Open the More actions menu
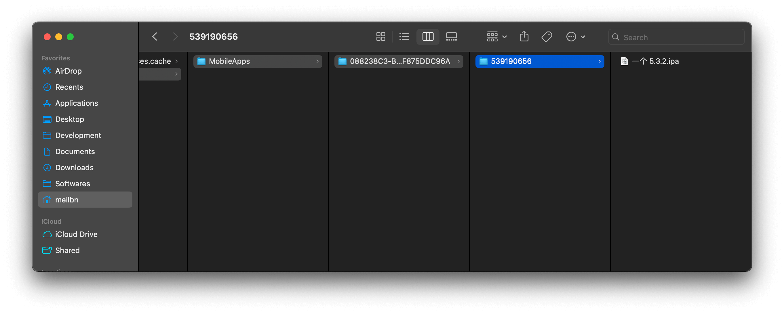This screenshot has height=314, width=784. point(575,37)
